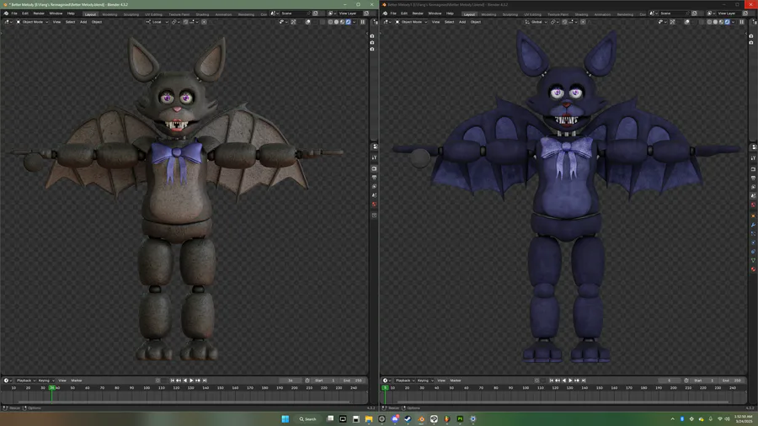Open Marker menu in left timeline
Viewport: 758px width, 426px height.
click(77, 381)
